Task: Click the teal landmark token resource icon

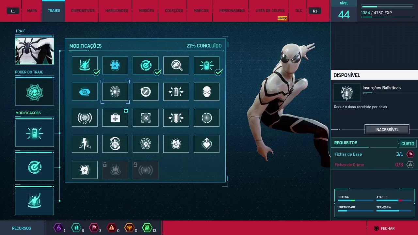Action: (76, 227)
